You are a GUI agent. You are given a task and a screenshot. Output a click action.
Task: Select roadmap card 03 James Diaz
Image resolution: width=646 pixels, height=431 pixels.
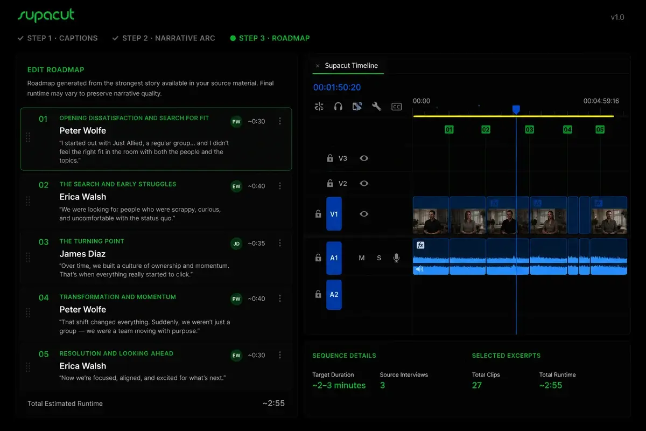point(156,258)
